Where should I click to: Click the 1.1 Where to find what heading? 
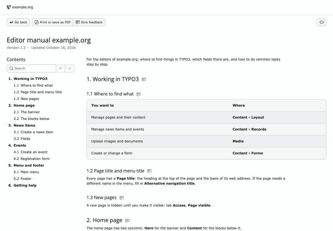point(110,94)
